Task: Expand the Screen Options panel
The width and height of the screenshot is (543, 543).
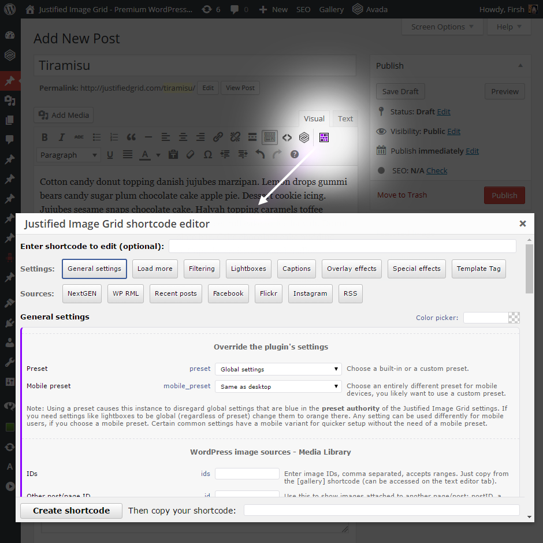Action: pos(442,27)
